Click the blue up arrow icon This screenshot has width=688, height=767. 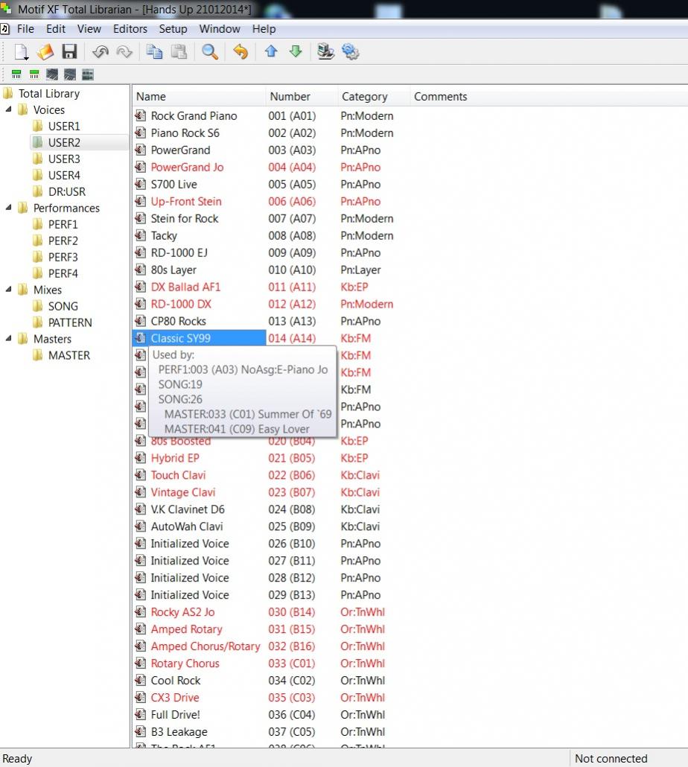point(271,51)
